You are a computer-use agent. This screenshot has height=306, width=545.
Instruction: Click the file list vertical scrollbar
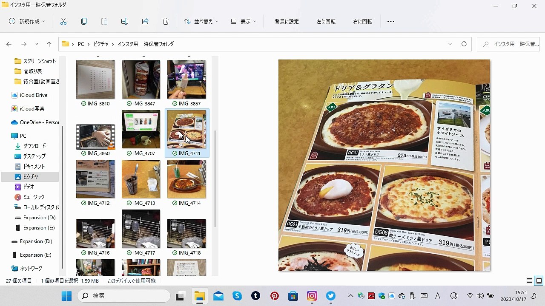(215, 178)
